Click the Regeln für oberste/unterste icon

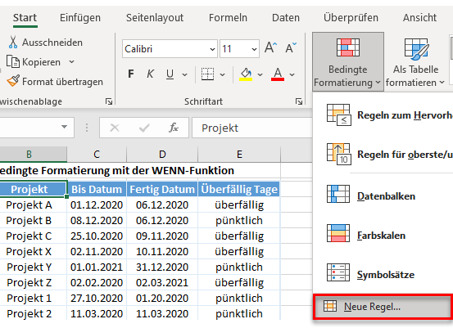coord(338,155)
